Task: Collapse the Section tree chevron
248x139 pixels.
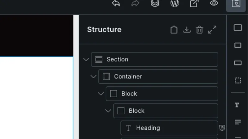Action: click(x=86, y=59)
